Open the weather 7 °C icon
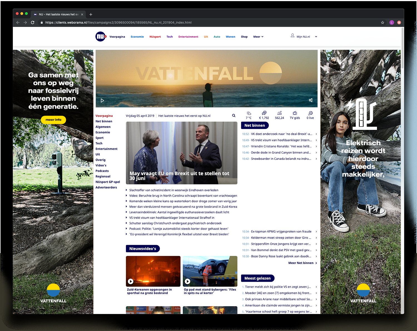The image size is (417, 331). (x=249, y=115)
